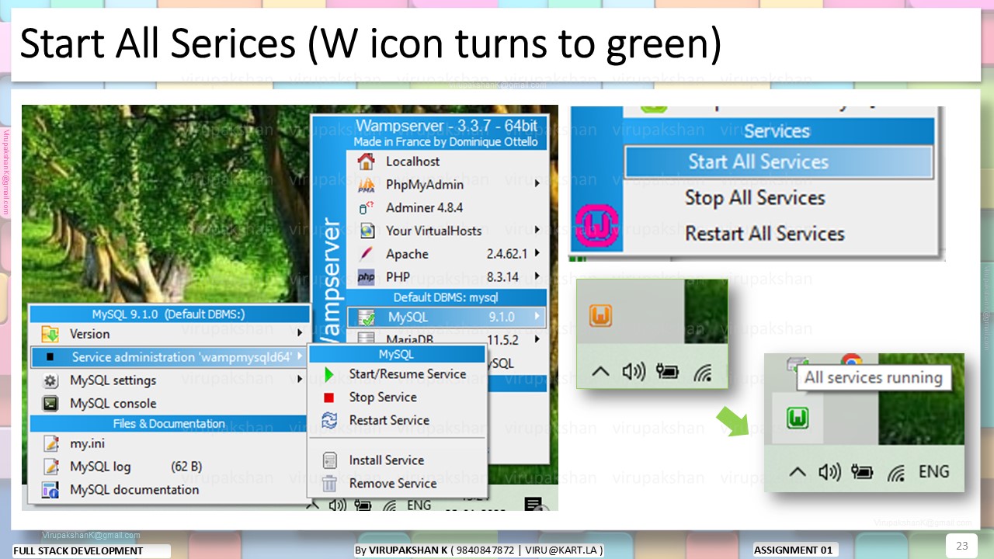Click the Your VirtualHosts globe icon
The width and height of the screenshot is (994, 559).
[367, 231]
